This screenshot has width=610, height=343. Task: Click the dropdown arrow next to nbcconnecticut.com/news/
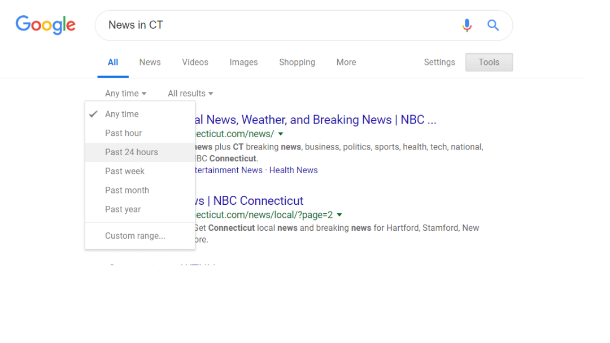point(281,134)
